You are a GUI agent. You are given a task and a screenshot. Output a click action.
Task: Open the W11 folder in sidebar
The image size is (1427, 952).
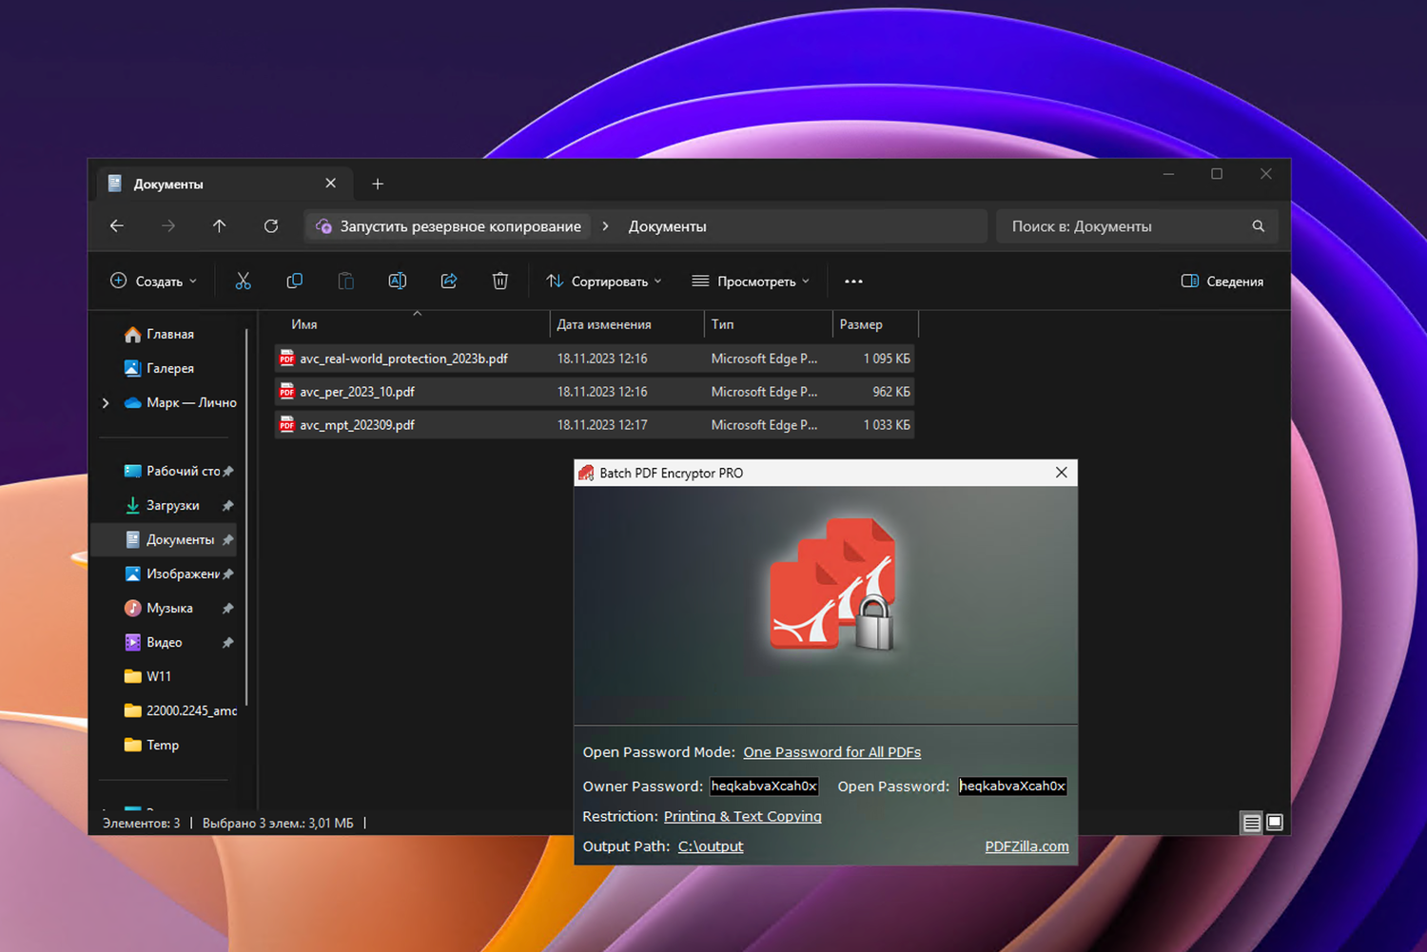pos(147,676)
